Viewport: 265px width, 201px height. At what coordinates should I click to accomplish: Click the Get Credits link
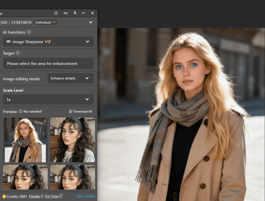[86, 196]
